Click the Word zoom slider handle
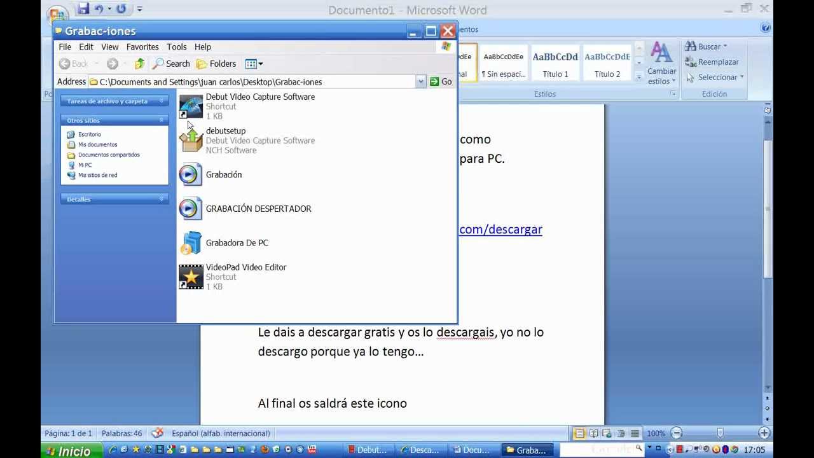 click(x=720, y=433)
